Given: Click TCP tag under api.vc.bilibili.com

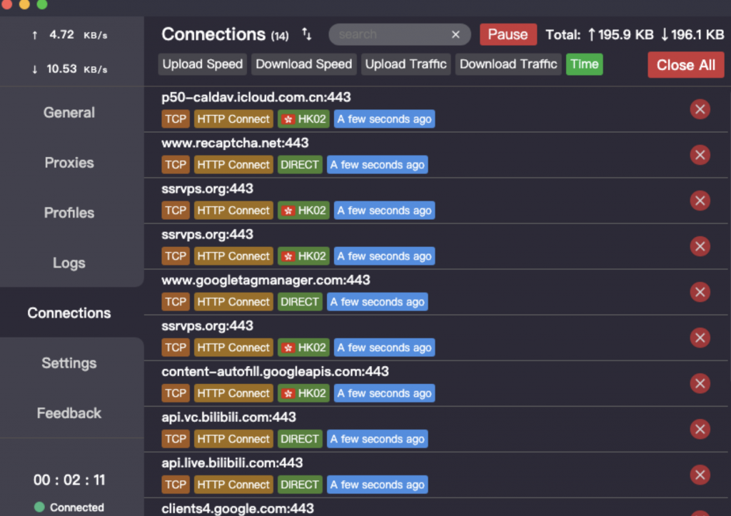Looking at the screenshot, I should (176, 439).
